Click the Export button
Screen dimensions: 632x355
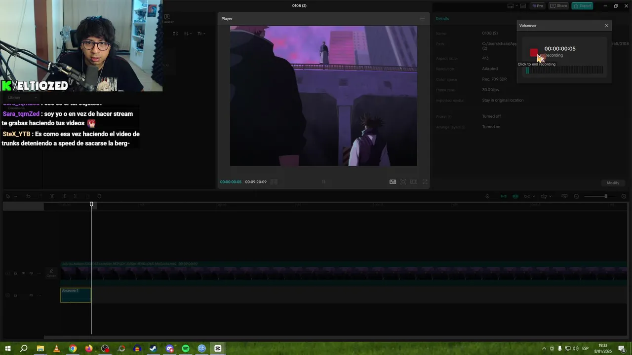(583, 6)
